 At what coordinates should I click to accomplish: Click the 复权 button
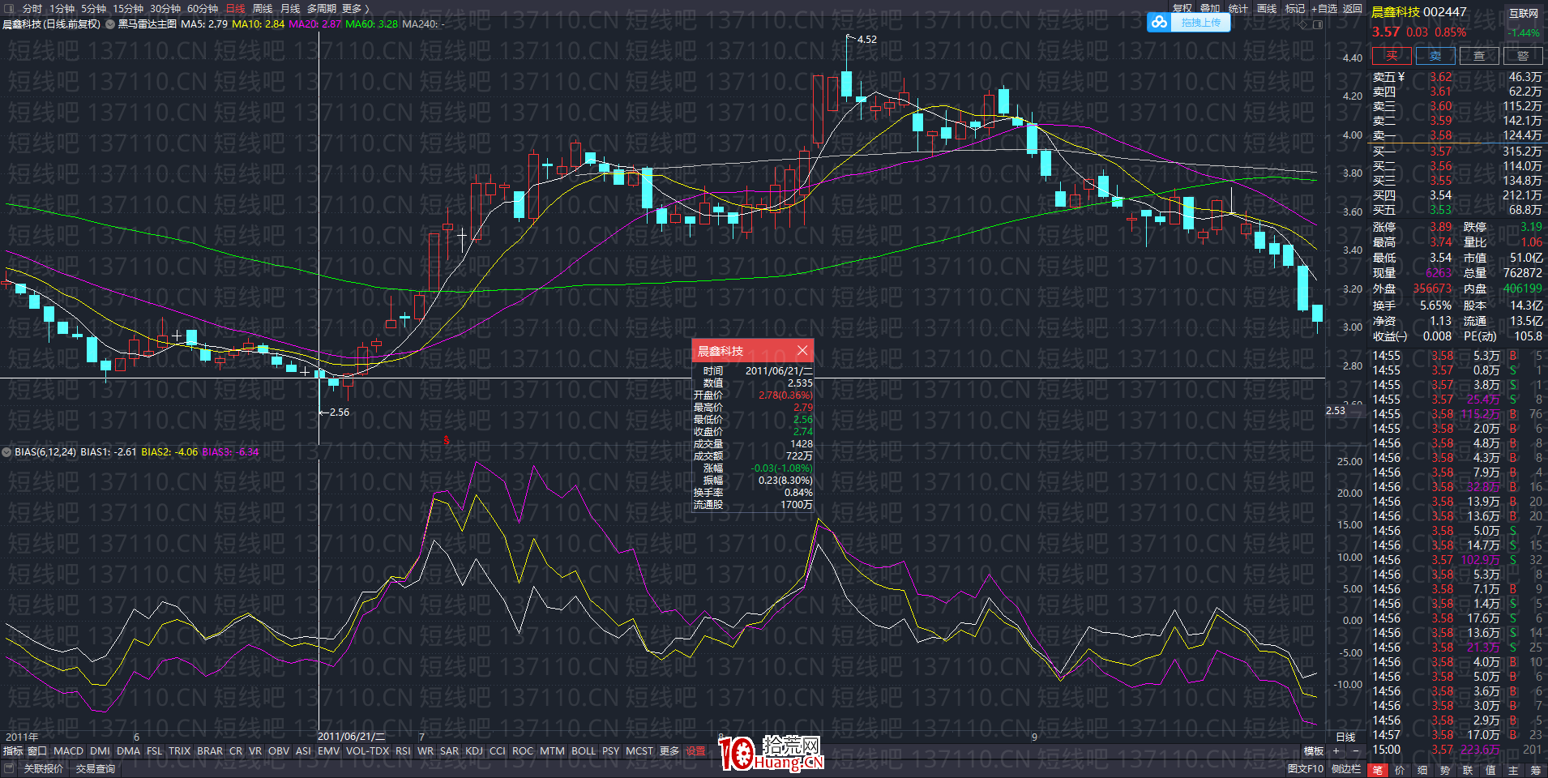pyautogui.click(x=1182, y=9)
